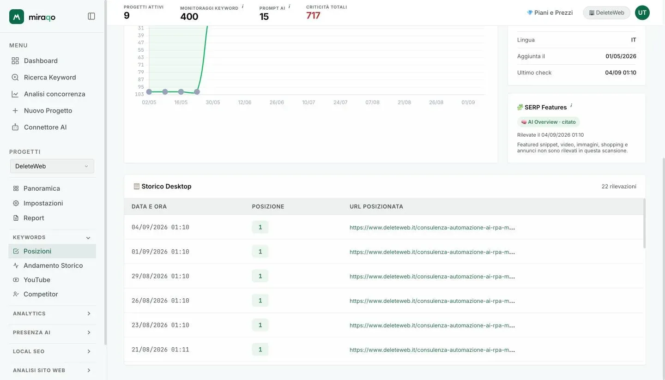
Task: Click the AI Overview citato badge
Action: [x=549, y=122]
